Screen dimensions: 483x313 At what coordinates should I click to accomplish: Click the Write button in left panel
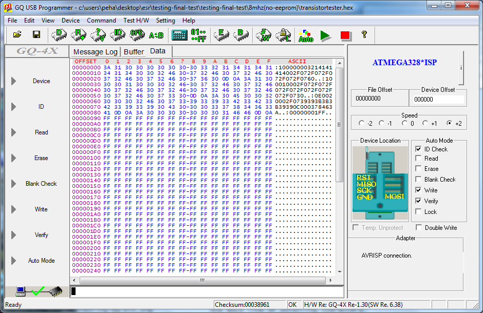(x=41, y=209)
